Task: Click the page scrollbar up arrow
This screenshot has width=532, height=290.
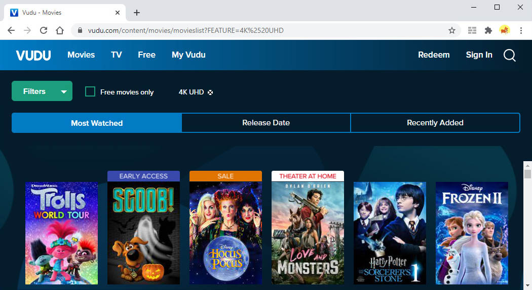Action: pyautogui.click(x=527, y=166)
